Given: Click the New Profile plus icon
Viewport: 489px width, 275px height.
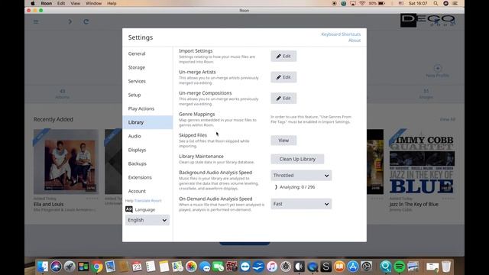Looking at the screenshot, I should pyautogui.click(x=438, y=68).
